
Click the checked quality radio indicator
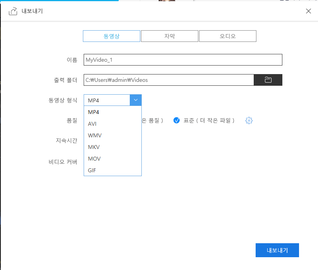coord(177,120)
